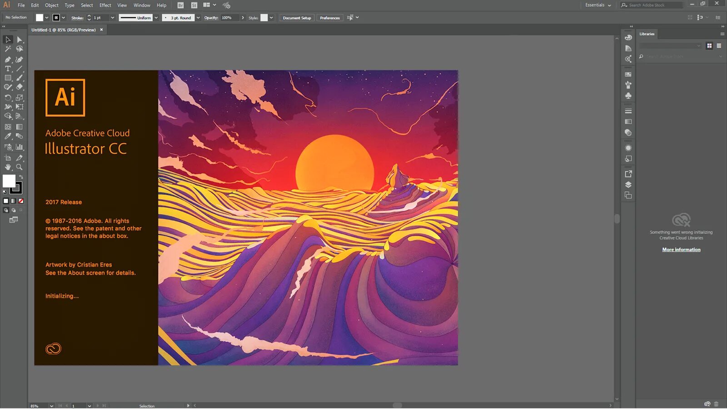The image size is (727, 409).
Task: Set paint mode to Gradient
Action: pyautogui.click(x=13, y=201)
